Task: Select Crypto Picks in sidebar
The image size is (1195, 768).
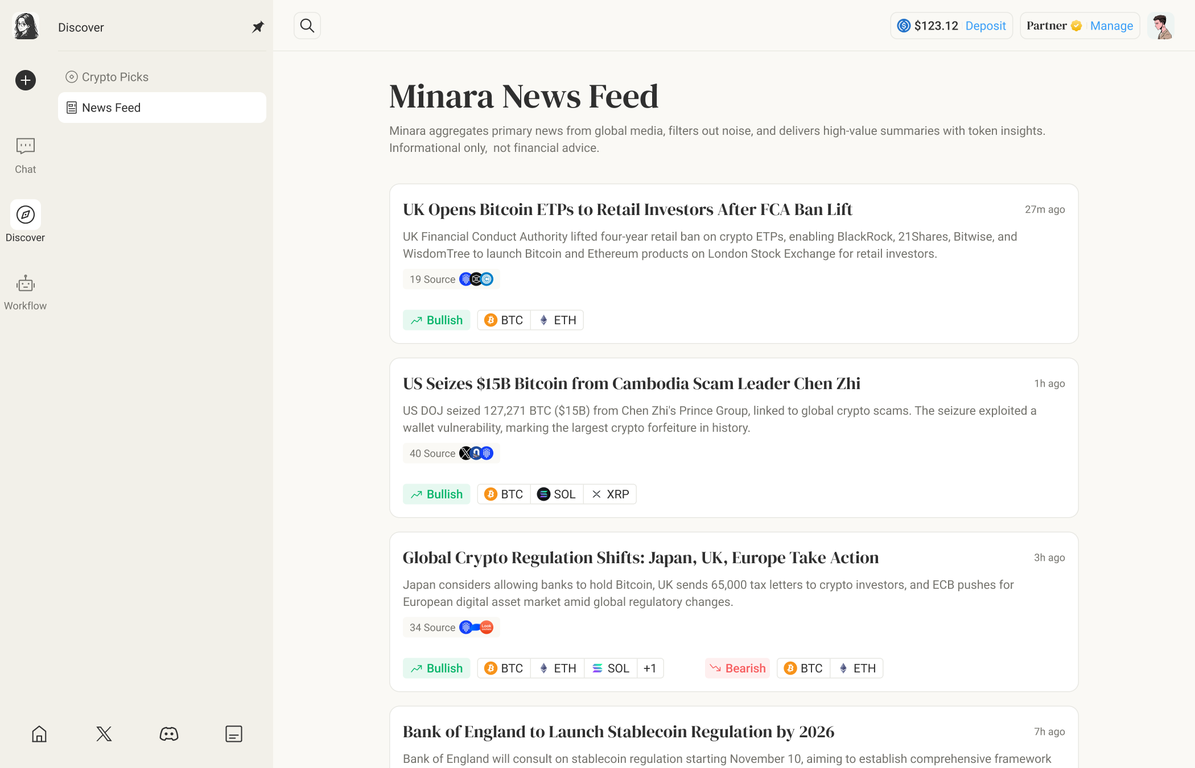Action: click(x=115, y=77)
